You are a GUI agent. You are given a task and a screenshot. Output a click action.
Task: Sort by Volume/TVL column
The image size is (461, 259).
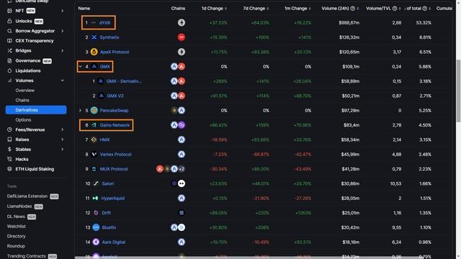pos(400,9)
